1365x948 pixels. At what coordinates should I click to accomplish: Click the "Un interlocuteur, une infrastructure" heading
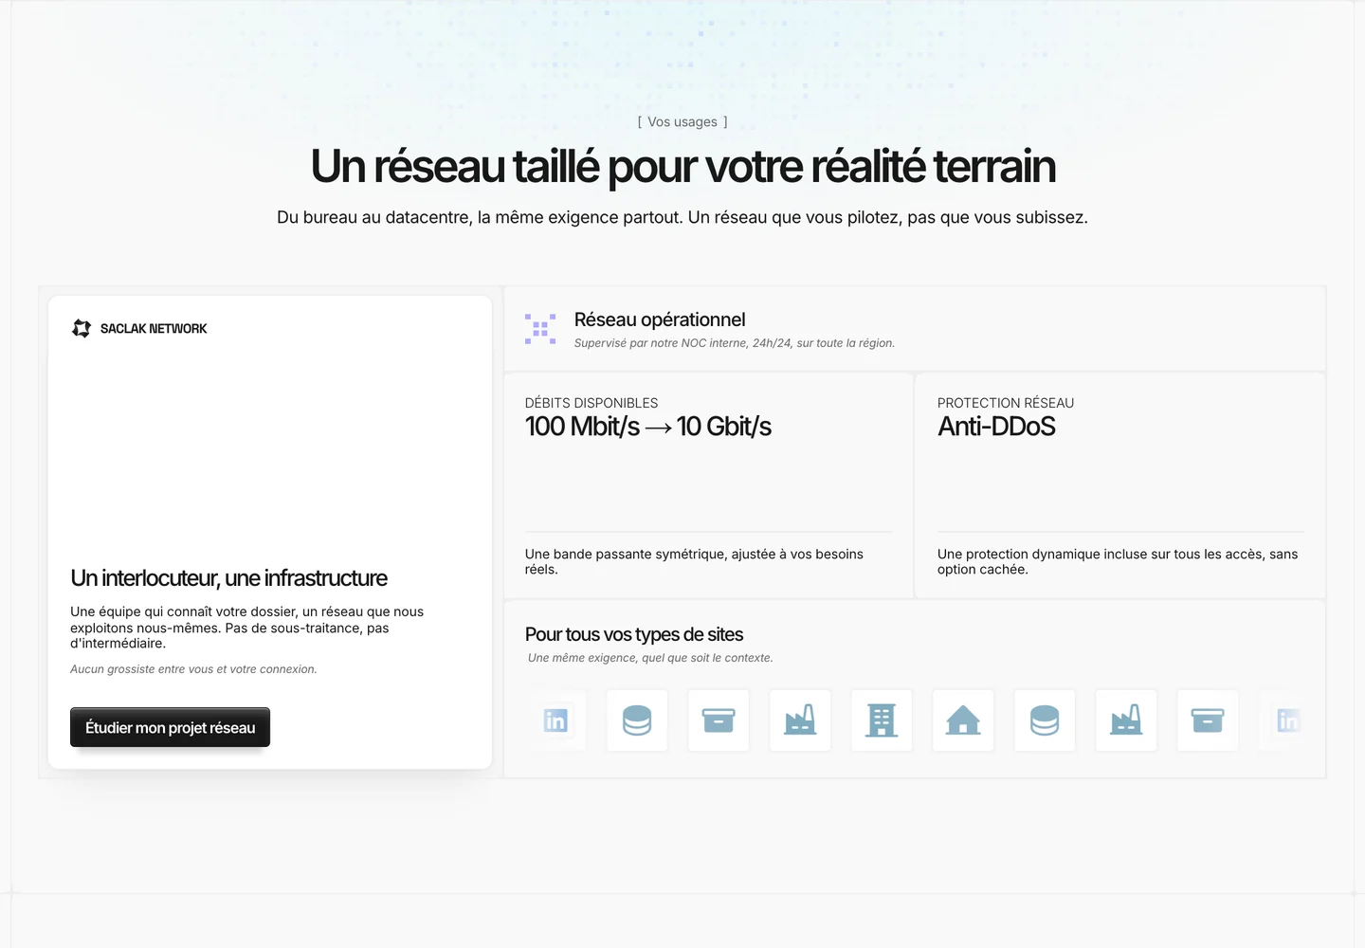coord(228,578)
